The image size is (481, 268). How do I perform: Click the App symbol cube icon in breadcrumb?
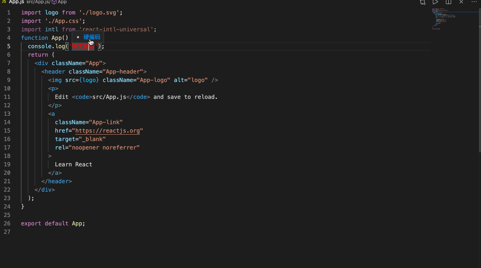click(x=54, y=2)
